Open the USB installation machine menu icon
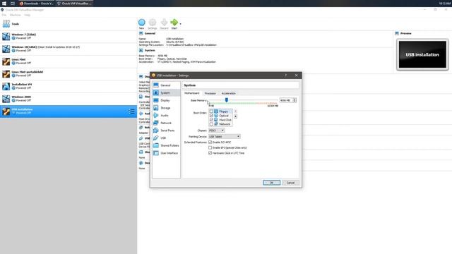Screen dimensions: 452x254 click(x=131, y=111)
